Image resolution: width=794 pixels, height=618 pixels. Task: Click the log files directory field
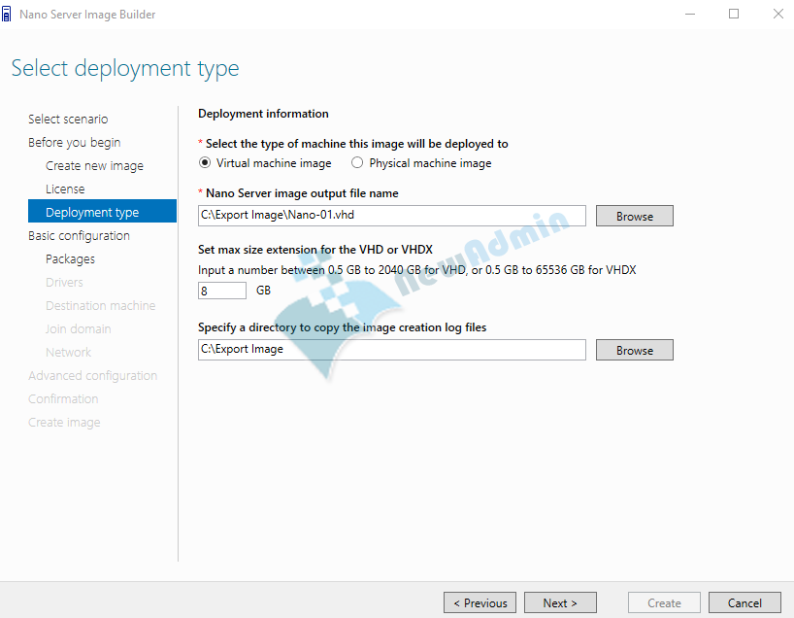click(391, 350)
